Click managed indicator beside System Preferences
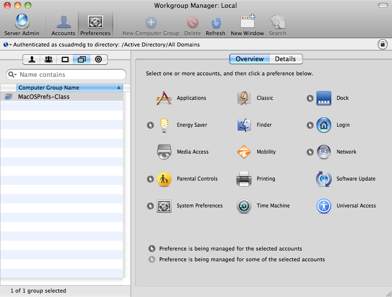392x297 pixels. (150, 206)
